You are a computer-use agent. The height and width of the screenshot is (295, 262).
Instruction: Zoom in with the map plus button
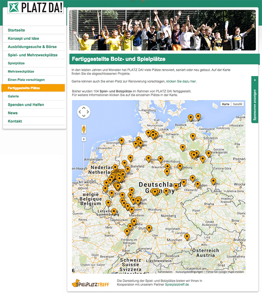coord(84,139)
